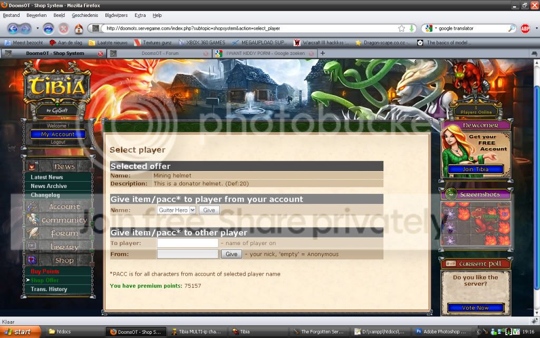The image size is (540, 338).
Task: Open the Guitar Hero character dropdown
Action: point(176,210)
